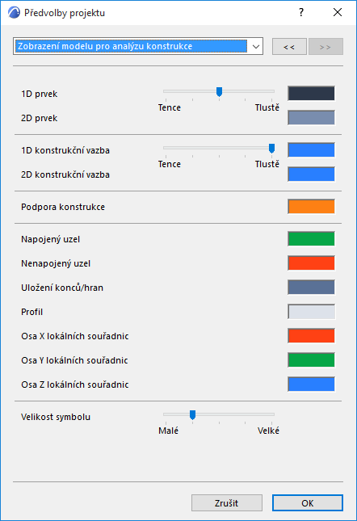Click the Uložení konců/hran color swatch
The image size is (357, 521).
click(311, 288)
